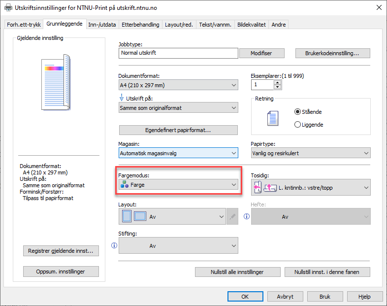Click the Utskrift på blue arrow icon
The width and height of the screenshot is (387, 306).
[x=122, y=98]
